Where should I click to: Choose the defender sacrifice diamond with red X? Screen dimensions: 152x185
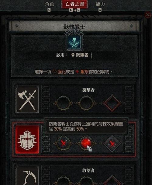112,144
